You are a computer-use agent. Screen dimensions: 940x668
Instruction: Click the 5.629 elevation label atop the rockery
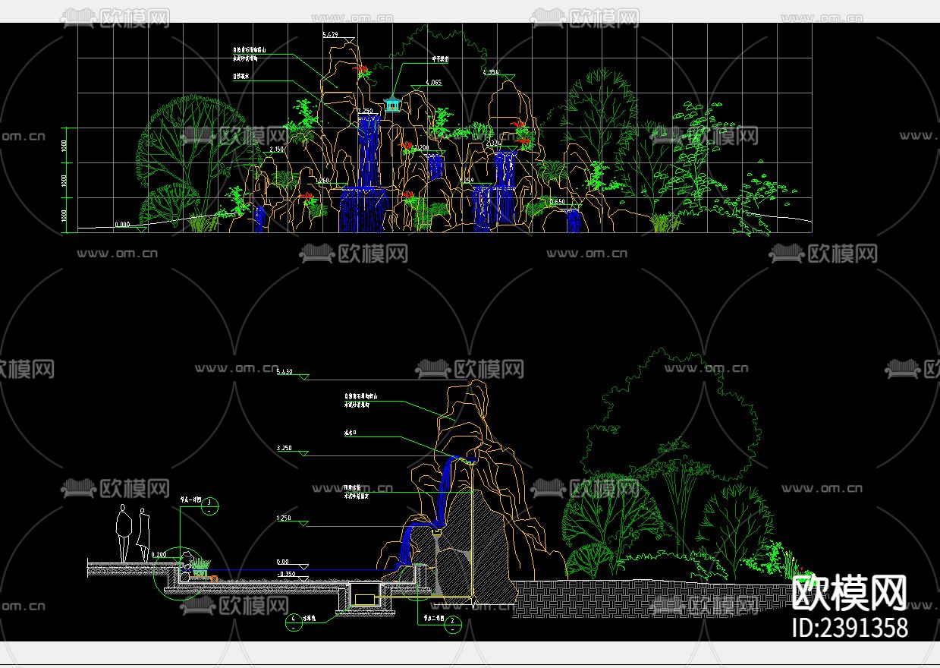coord(330,35)
